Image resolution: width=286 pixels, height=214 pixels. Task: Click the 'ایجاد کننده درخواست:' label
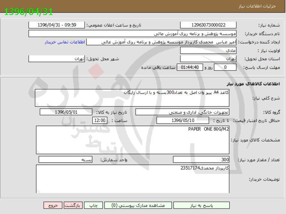259,42
